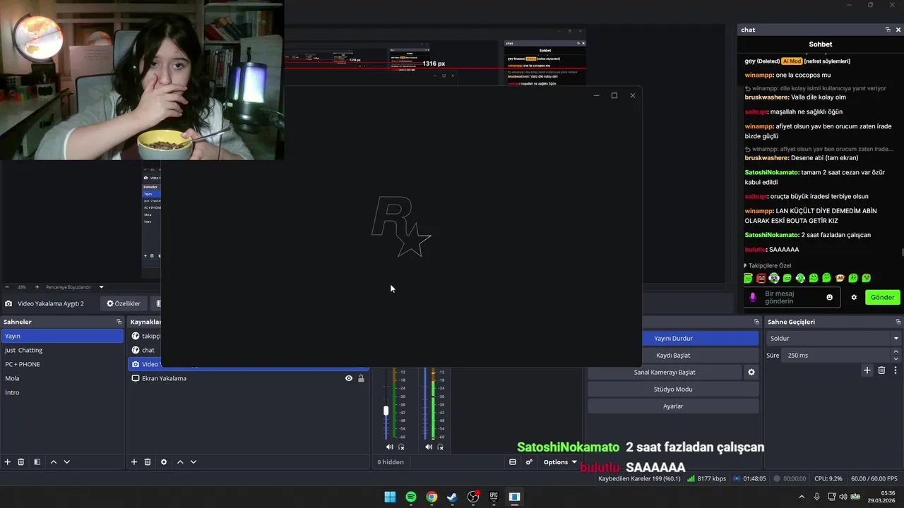Open virtual camera settings gear beside Sanal Kamerayı Başlat
Screen dimensions: 904x508
point(751,372)
